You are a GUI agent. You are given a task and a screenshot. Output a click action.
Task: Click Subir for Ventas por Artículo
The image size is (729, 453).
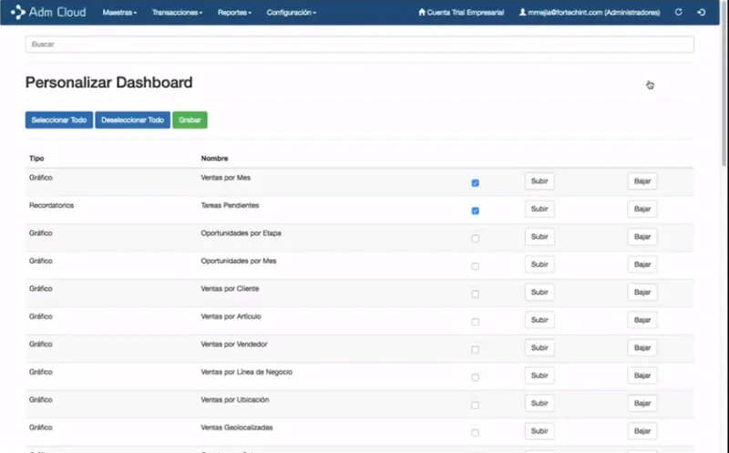point(539,320)
